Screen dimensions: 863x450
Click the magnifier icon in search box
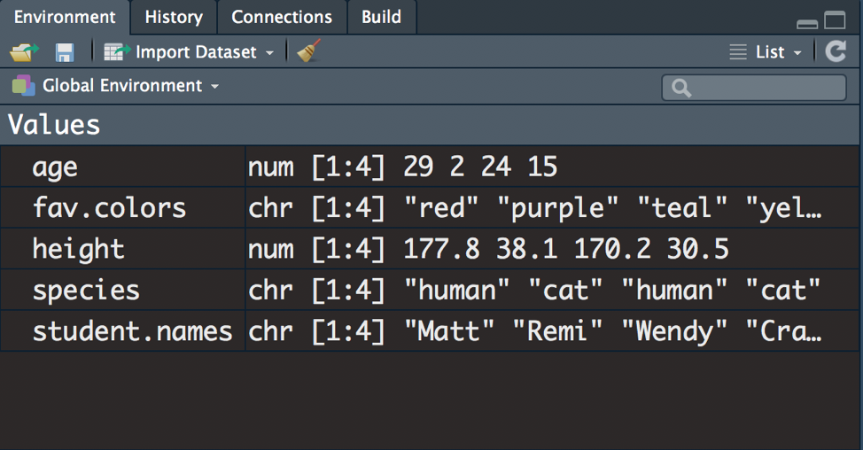(x=681, y=88)
